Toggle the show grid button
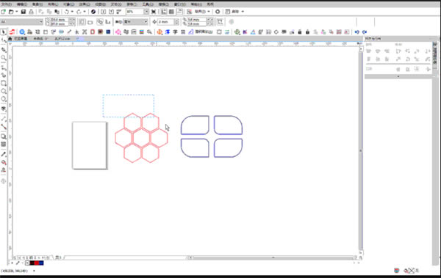Image resolution: width=441 pixels, height=278 pixels. [171, 12]
